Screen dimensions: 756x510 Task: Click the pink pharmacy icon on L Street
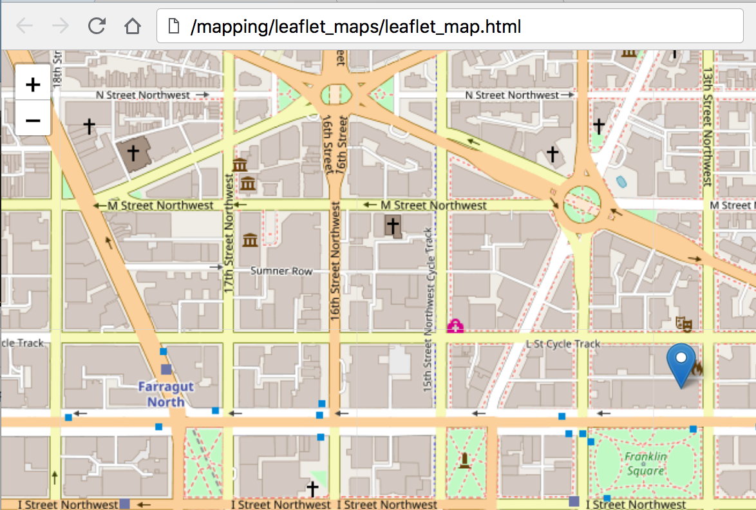click(x=455, y=326)
